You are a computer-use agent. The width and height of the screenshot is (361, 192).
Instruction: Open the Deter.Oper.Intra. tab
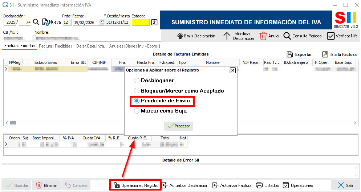point(90,46)
